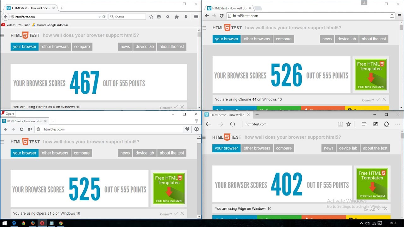Open 'Videos - YouTube' bookmark in Firefox

tap(16, 25)
